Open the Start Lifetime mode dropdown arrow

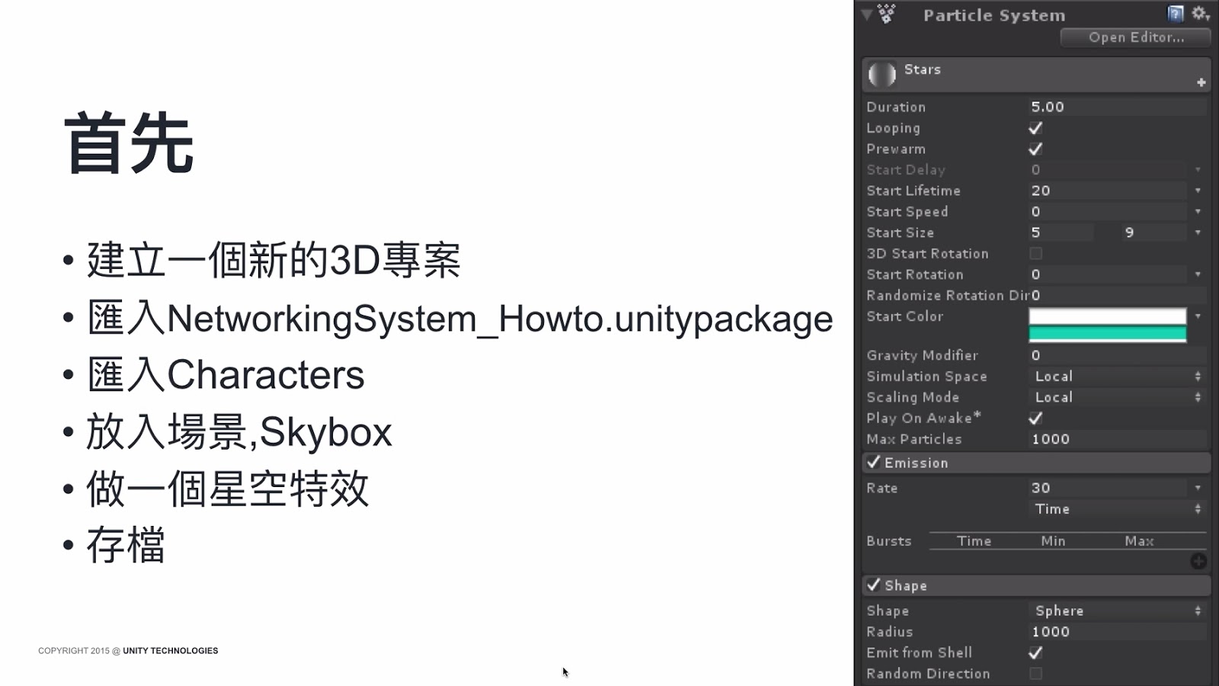(x=1198, y=191)
